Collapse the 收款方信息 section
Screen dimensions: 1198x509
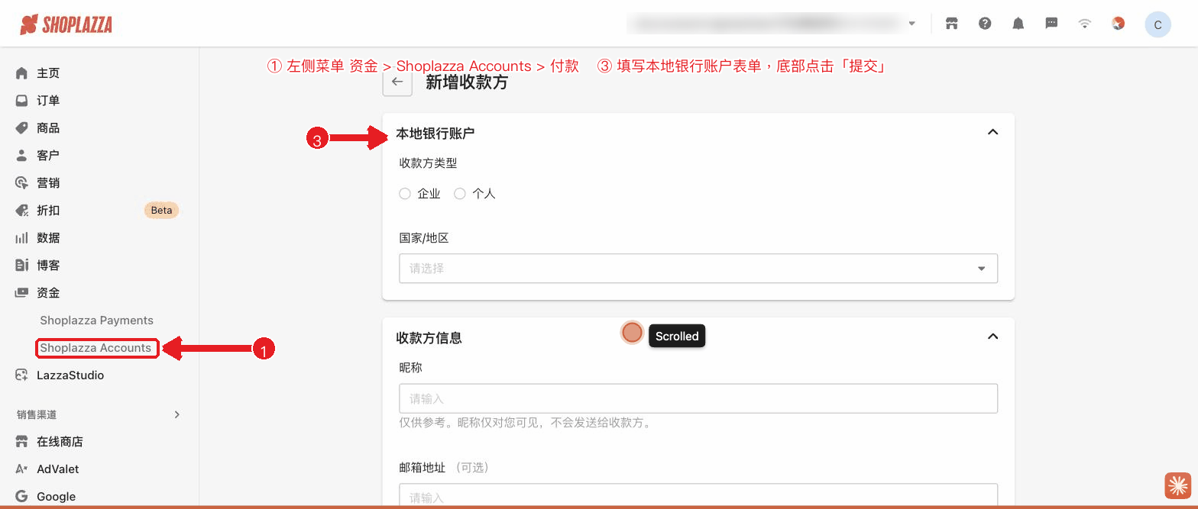coord(992,337)
